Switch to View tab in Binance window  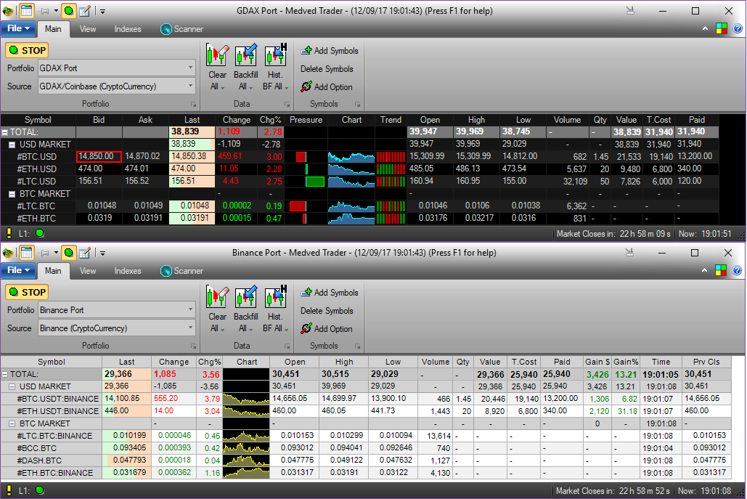(88, 271)
